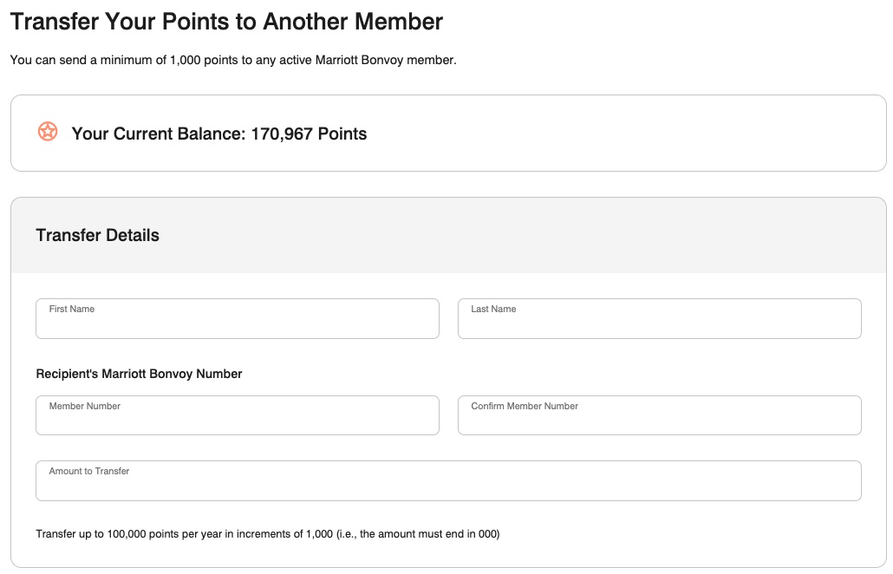Click the Member Number input field
This screenshot has height=574, width=893.
point(238,415)
